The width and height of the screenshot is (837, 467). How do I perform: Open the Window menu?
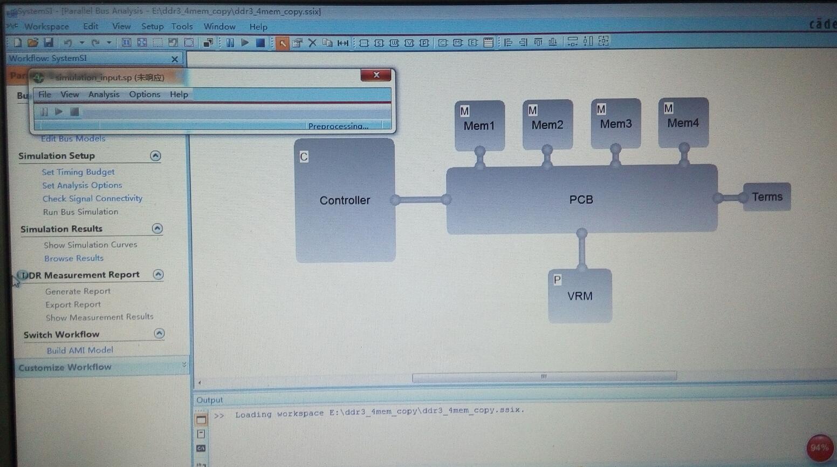tap(219, 26)
